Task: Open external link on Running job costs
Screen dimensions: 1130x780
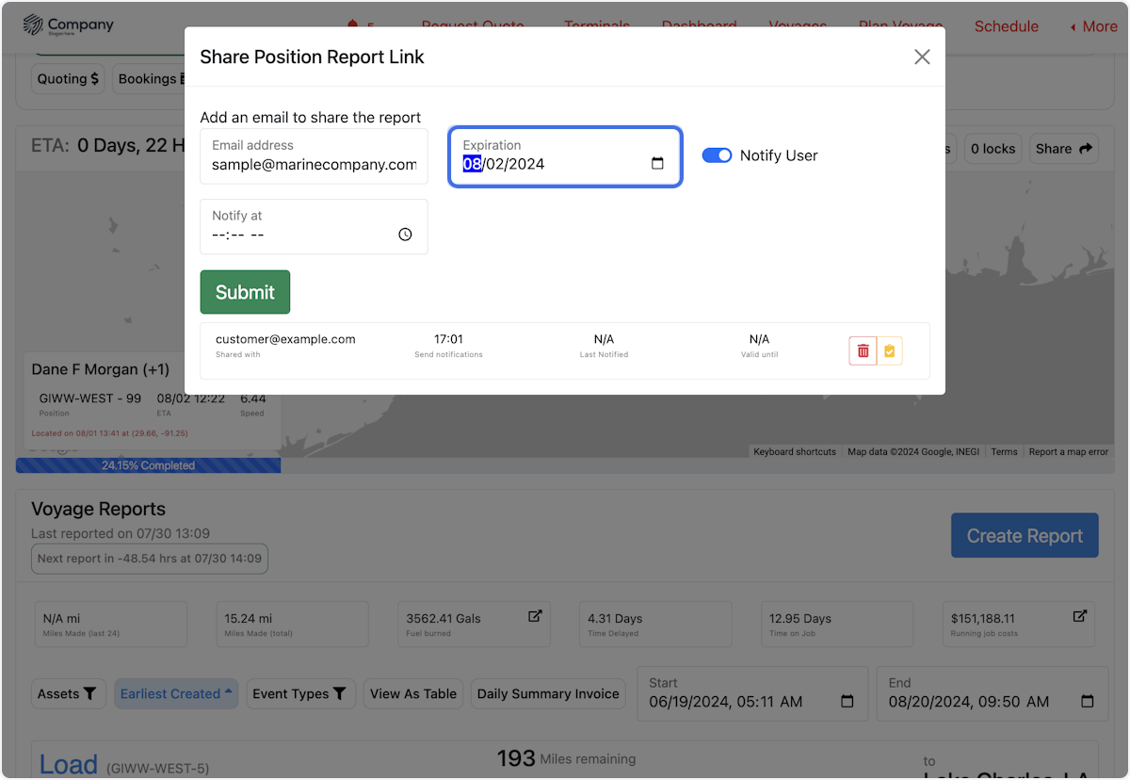Action: (1079, 616)
